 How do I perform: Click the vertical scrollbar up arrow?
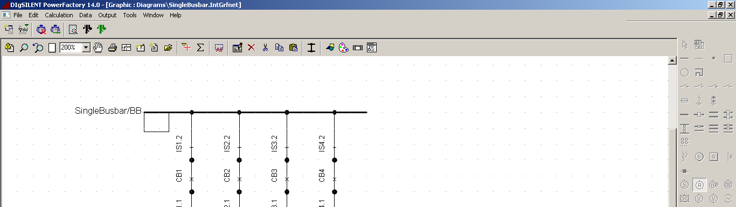pos(672,61)
